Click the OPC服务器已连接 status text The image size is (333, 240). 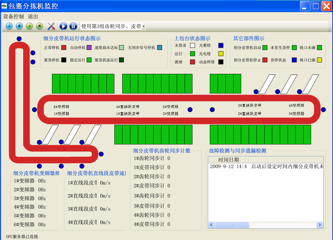pyautogui.click(x=22, y=236)
